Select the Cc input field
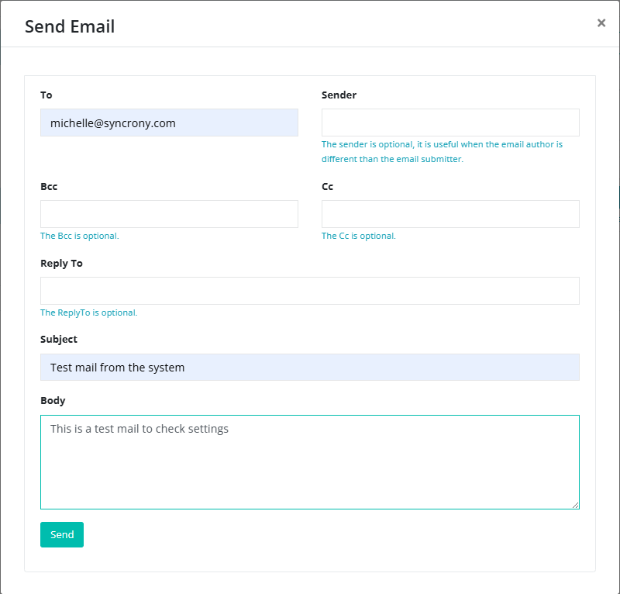This screenshot has height=594, width=620. (x=450, y=214)
